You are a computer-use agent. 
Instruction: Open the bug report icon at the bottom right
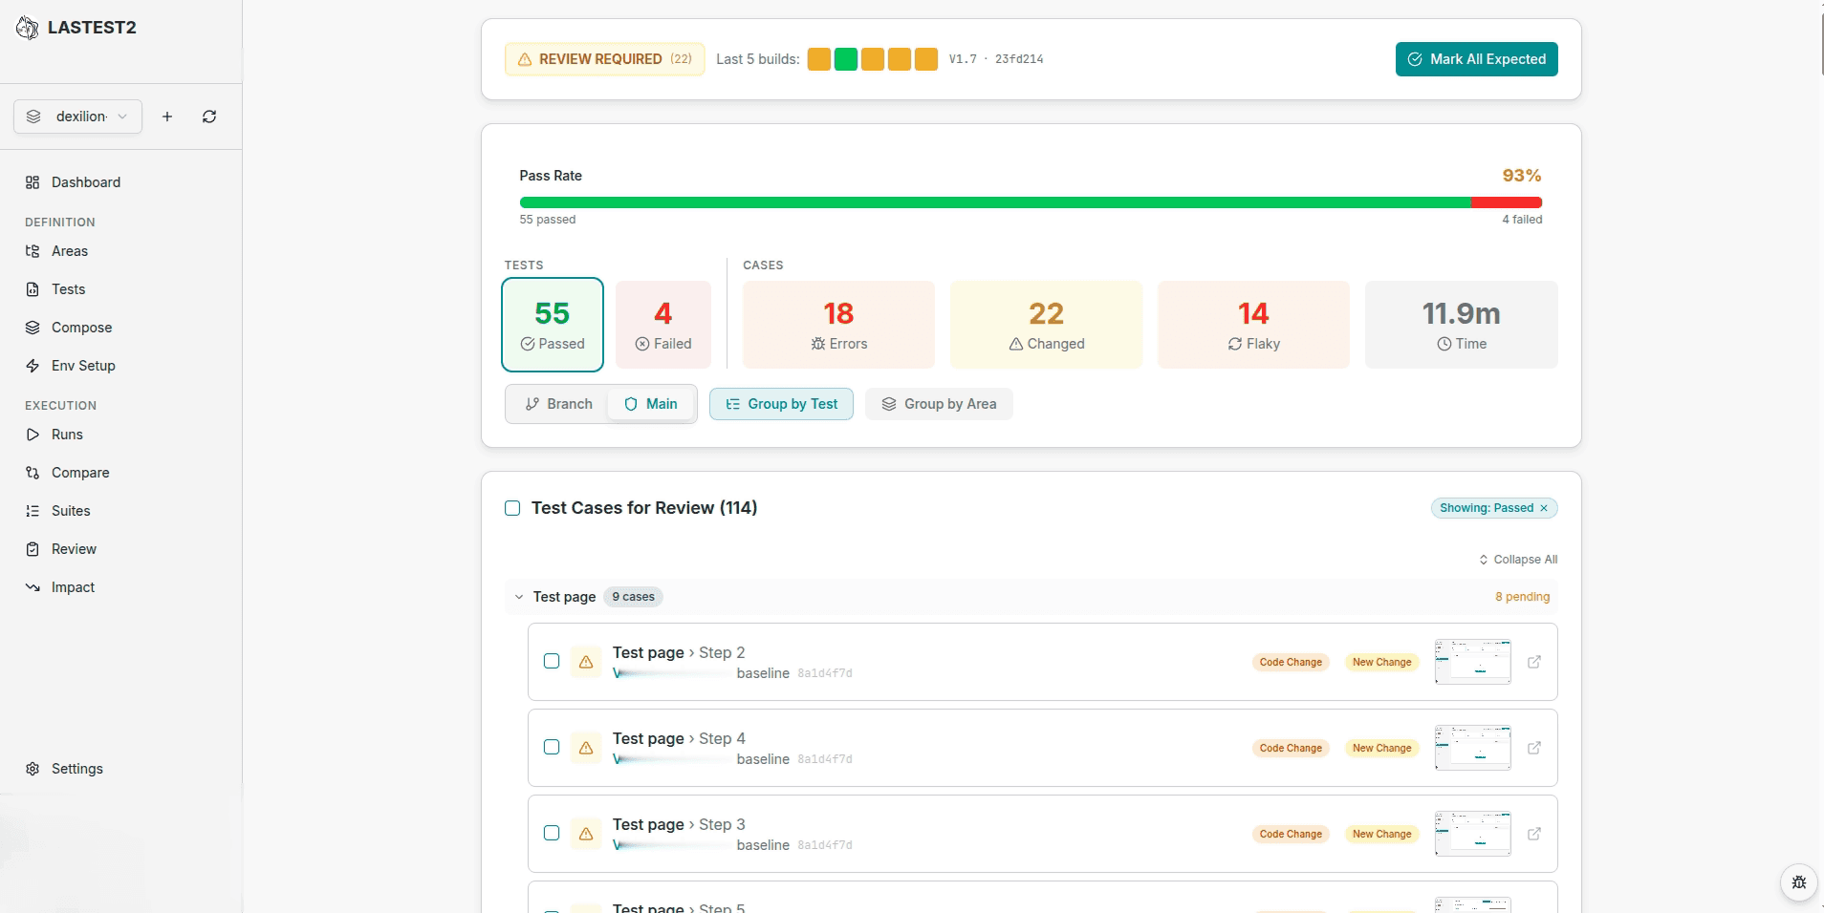(1799, 882)
